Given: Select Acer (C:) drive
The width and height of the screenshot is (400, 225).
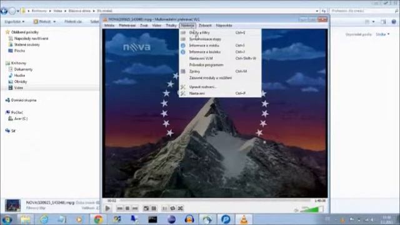Looking at the screenshot, I should 21,119.
